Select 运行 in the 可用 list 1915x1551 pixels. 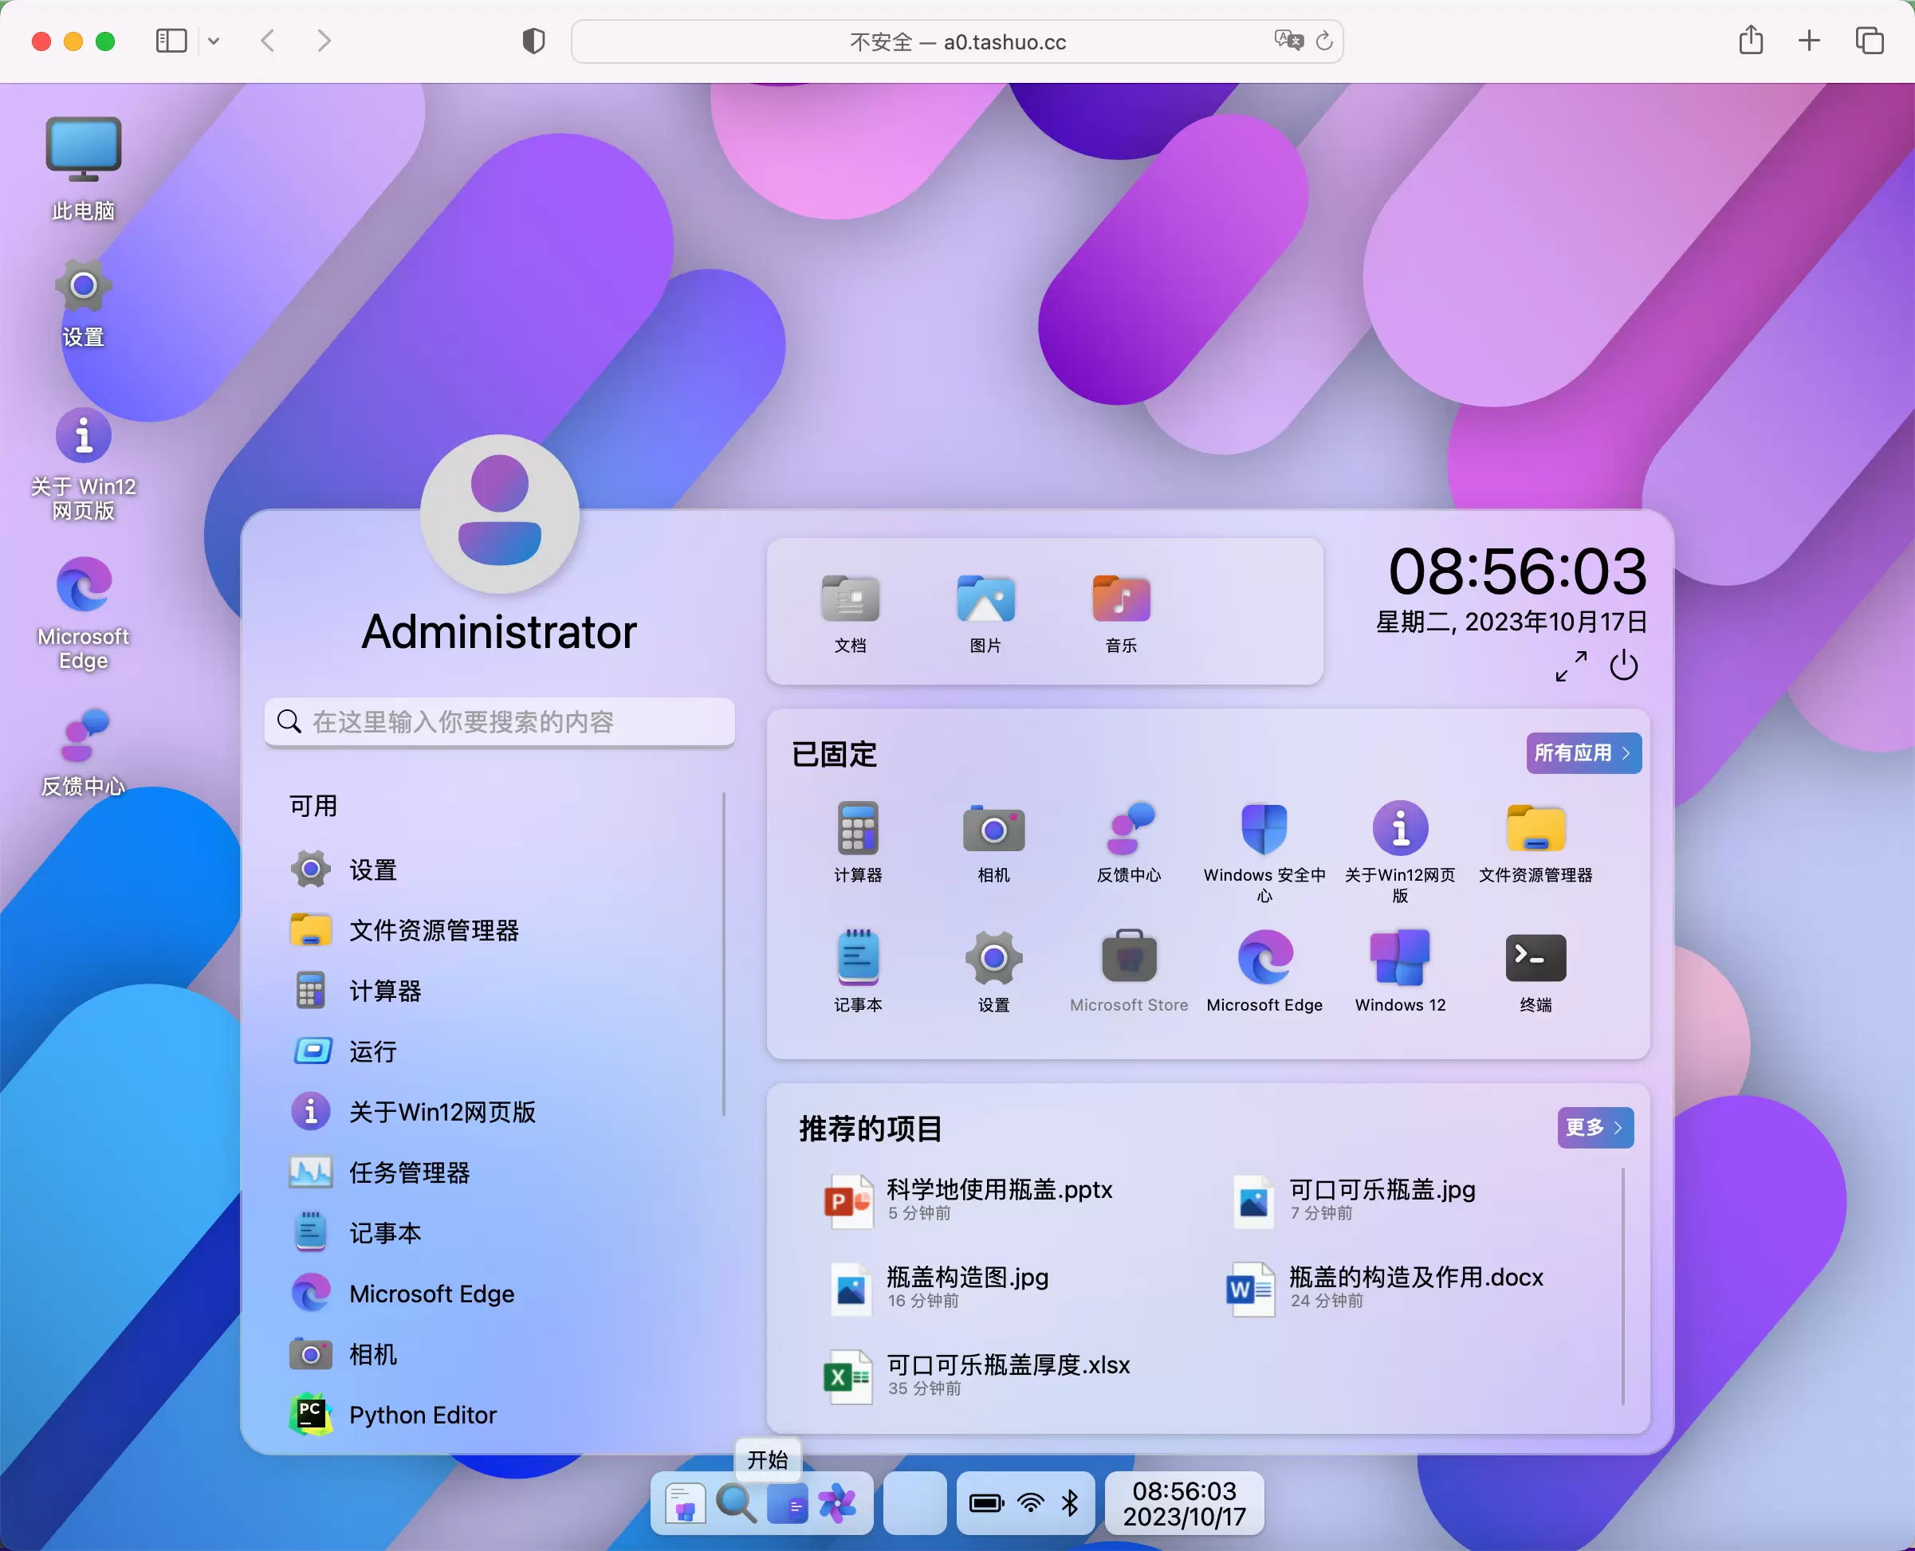click(x=501, y=1051)
